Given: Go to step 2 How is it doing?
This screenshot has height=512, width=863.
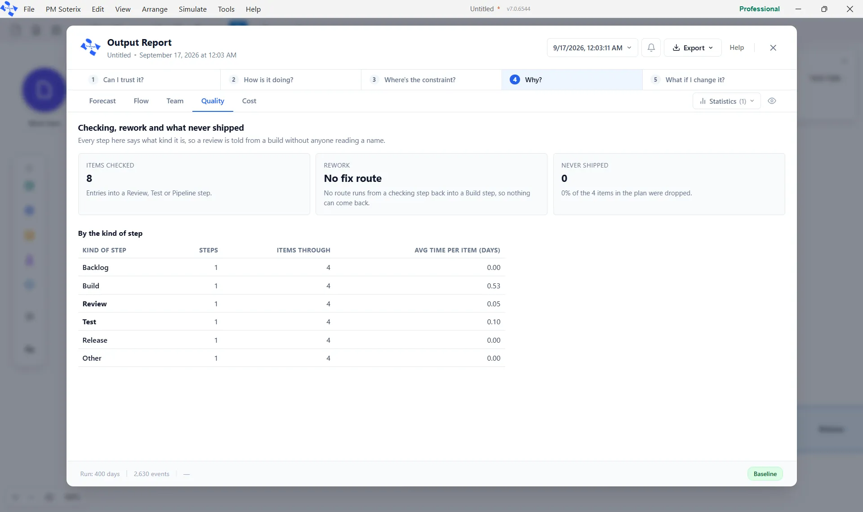Looking at the screenshot, I should click(291, 79).
